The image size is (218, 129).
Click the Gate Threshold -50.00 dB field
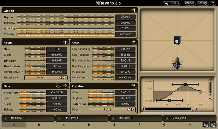57,92
